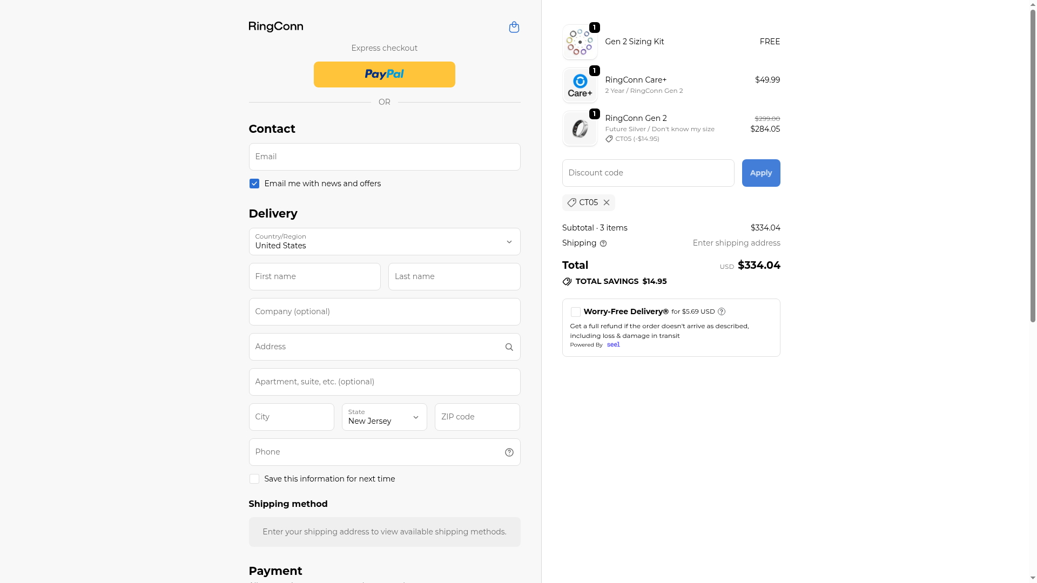Viewport: 1037px width, 583px height.
Task: Enable Worry-Free Delivery checkbox
Action: coord(576,312)
